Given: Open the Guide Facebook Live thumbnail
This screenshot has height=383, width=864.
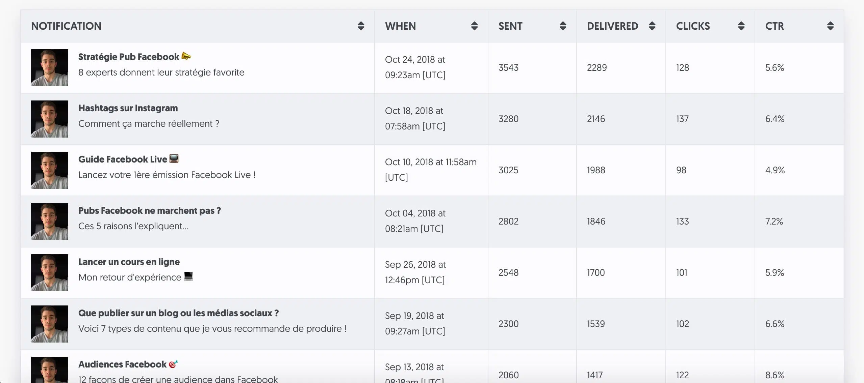Looking at the screenshot, I should pyautogui.click(x=50, y=170).
